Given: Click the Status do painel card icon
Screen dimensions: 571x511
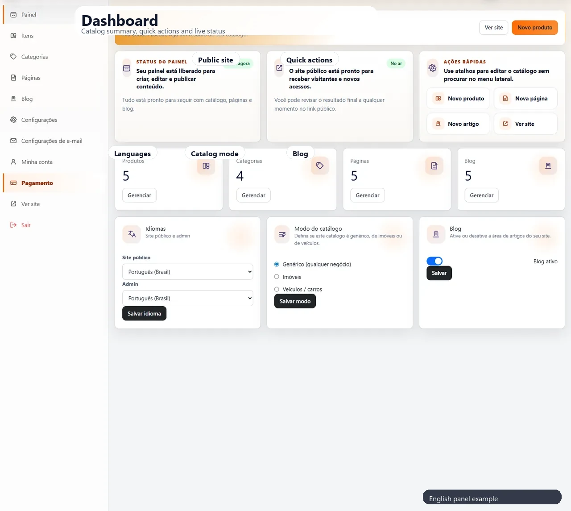Looking at the screenshot, I should coord(127,68).
